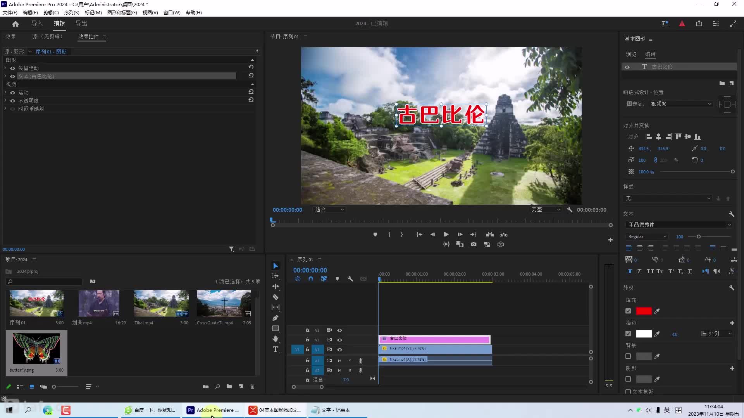Enable the text mask checkbox
744x418 pixels.
(x=628, y=392)
